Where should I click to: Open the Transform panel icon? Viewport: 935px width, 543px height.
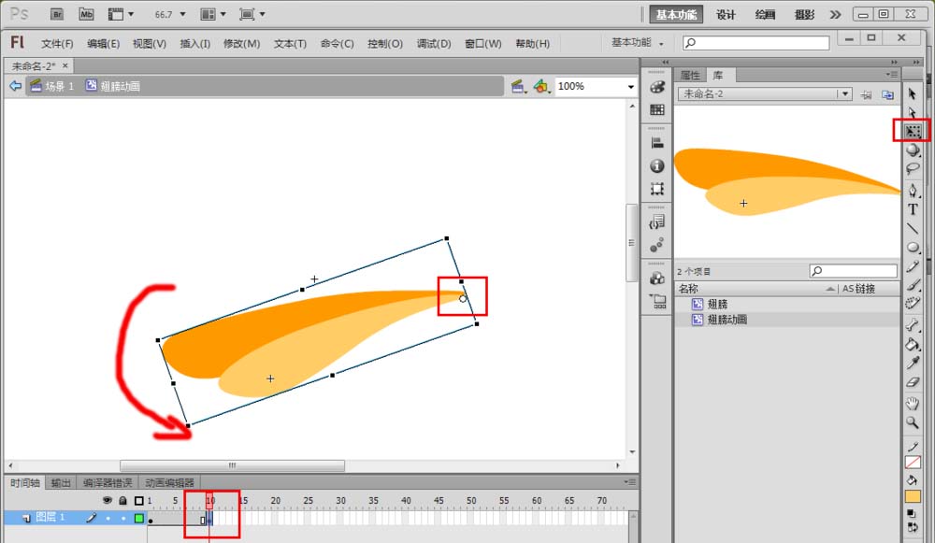657,190
